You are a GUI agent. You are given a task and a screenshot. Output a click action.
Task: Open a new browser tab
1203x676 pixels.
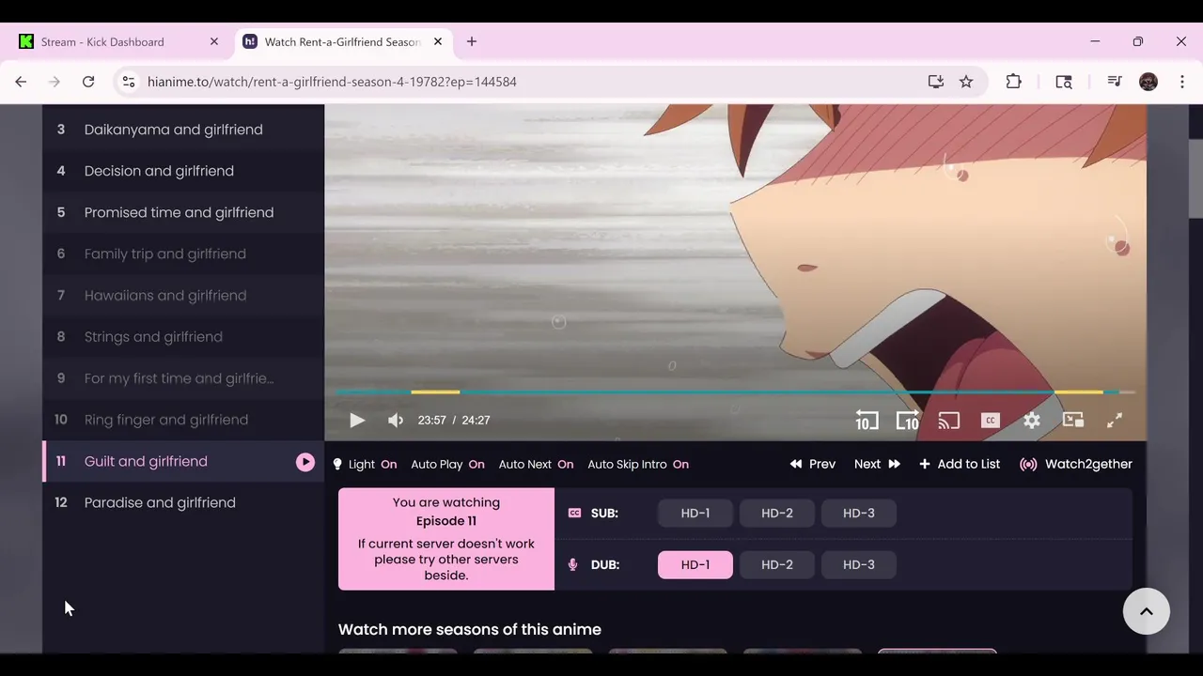click(472, 41)
